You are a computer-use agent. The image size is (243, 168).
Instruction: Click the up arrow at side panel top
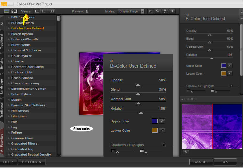pyautogui.click(x=241, y=12)
